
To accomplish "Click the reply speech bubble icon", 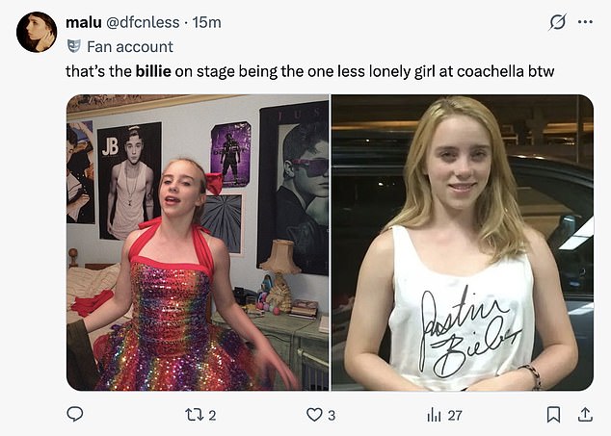I will click(75, 415).
